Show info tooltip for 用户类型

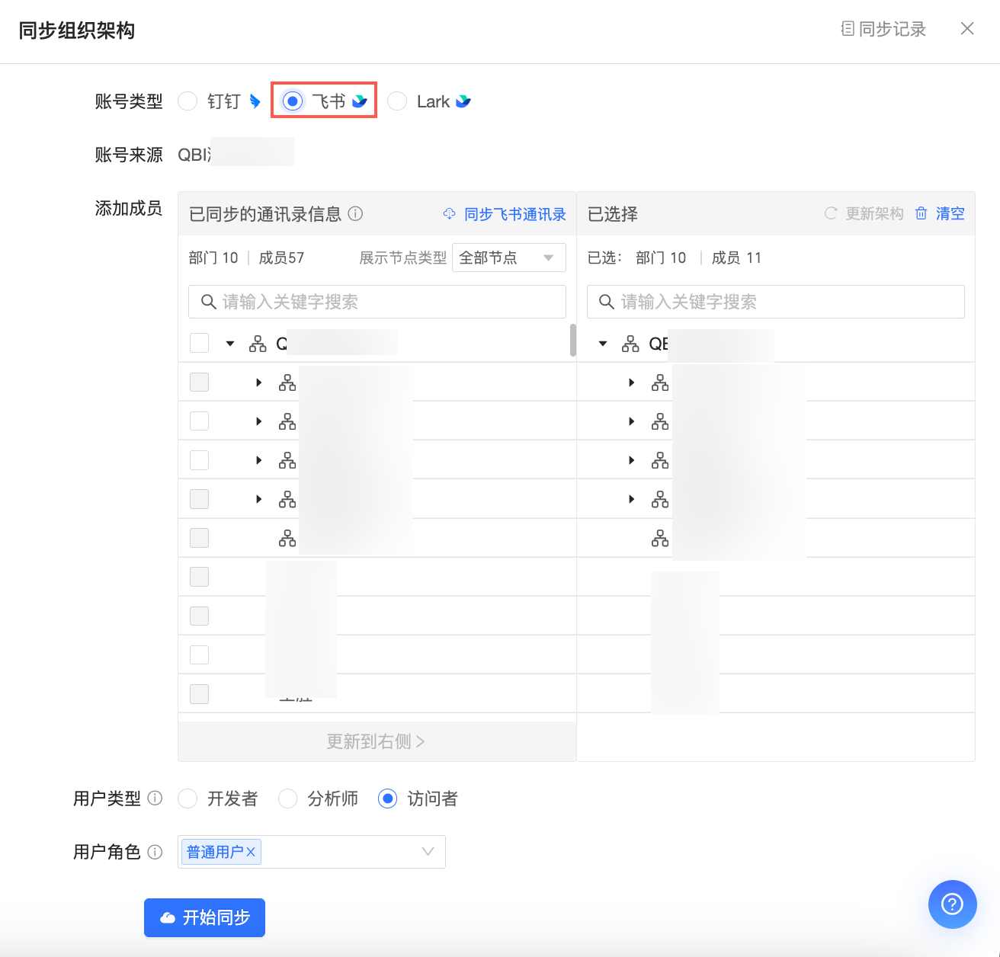pyautogui.click(x=155, y=798)
